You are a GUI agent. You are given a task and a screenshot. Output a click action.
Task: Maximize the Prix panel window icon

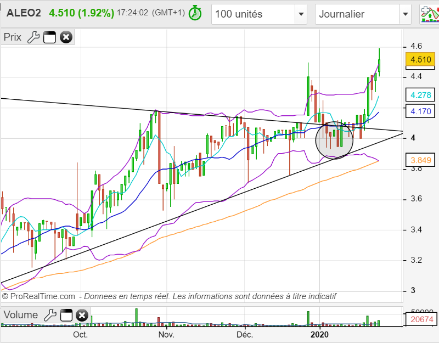pos(49,37)
